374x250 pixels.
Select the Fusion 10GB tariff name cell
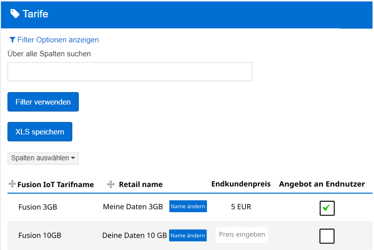tap(39, 236)
